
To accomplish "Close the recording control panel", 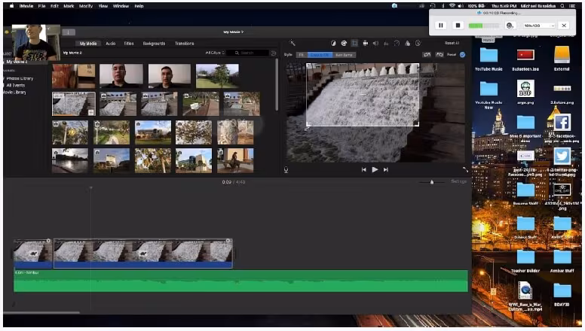I will pos(564,26).
